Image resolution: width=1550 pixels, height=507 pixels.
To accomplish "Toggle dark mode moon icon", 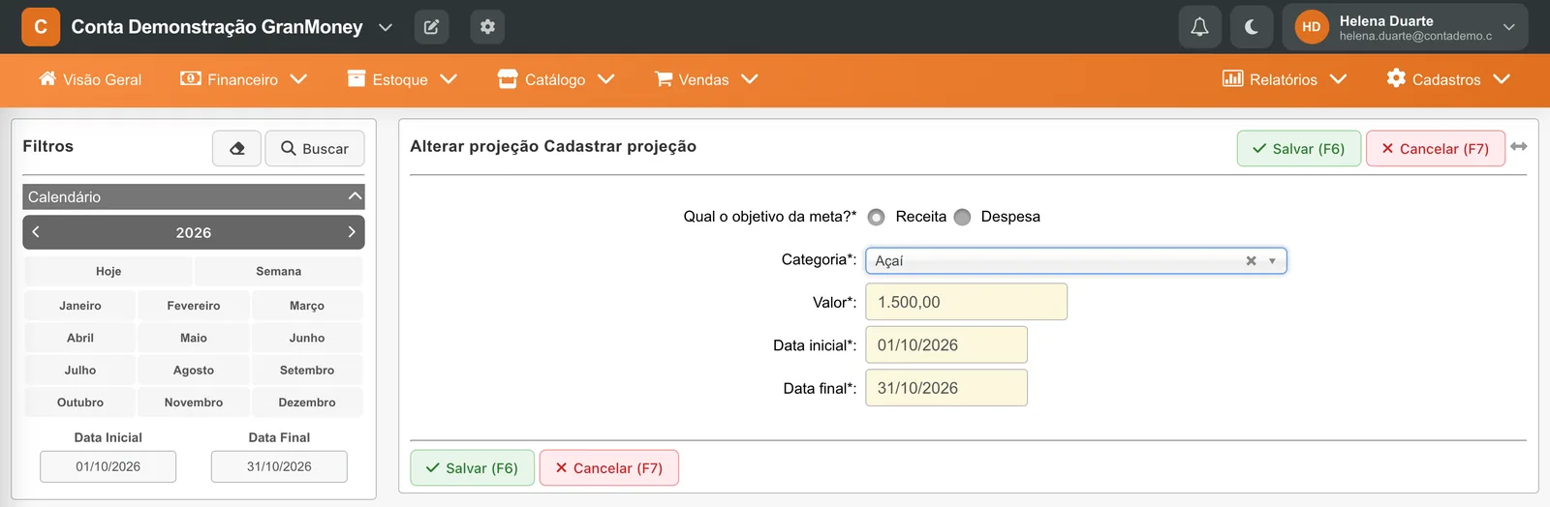I will click(1252, 27).
